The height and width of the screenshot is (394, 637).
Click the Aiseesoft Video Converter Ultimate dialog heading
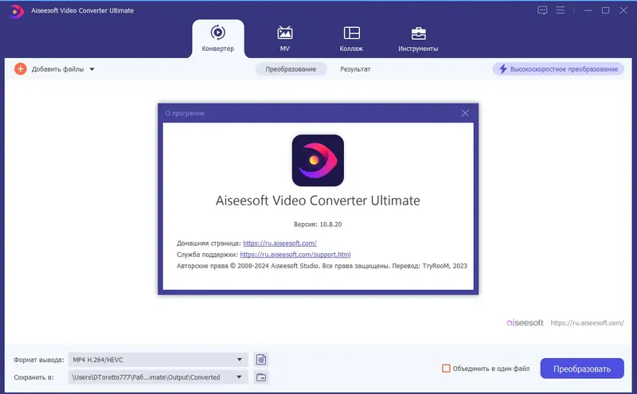(x=318, y=201)
